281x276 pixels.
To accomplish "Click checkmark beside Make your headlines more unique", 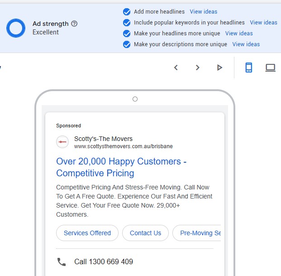I will coord(127,34).
